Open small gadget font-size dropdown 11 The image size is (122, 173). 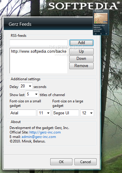(x=44, y=113)
